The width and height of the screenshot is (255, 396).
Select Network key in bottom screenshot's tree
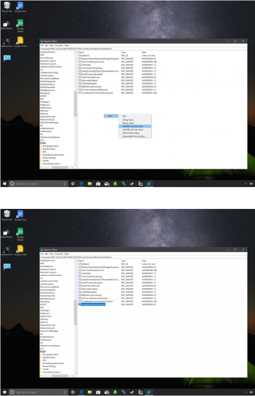click(44, 322)
